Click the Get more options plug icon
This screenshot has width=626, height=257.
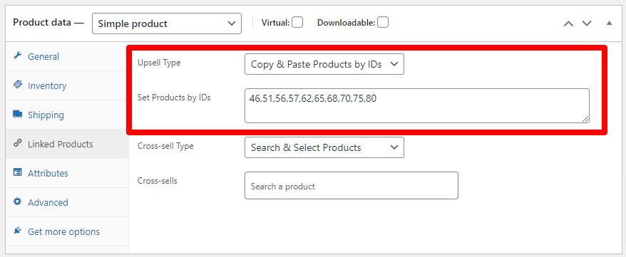17,231
